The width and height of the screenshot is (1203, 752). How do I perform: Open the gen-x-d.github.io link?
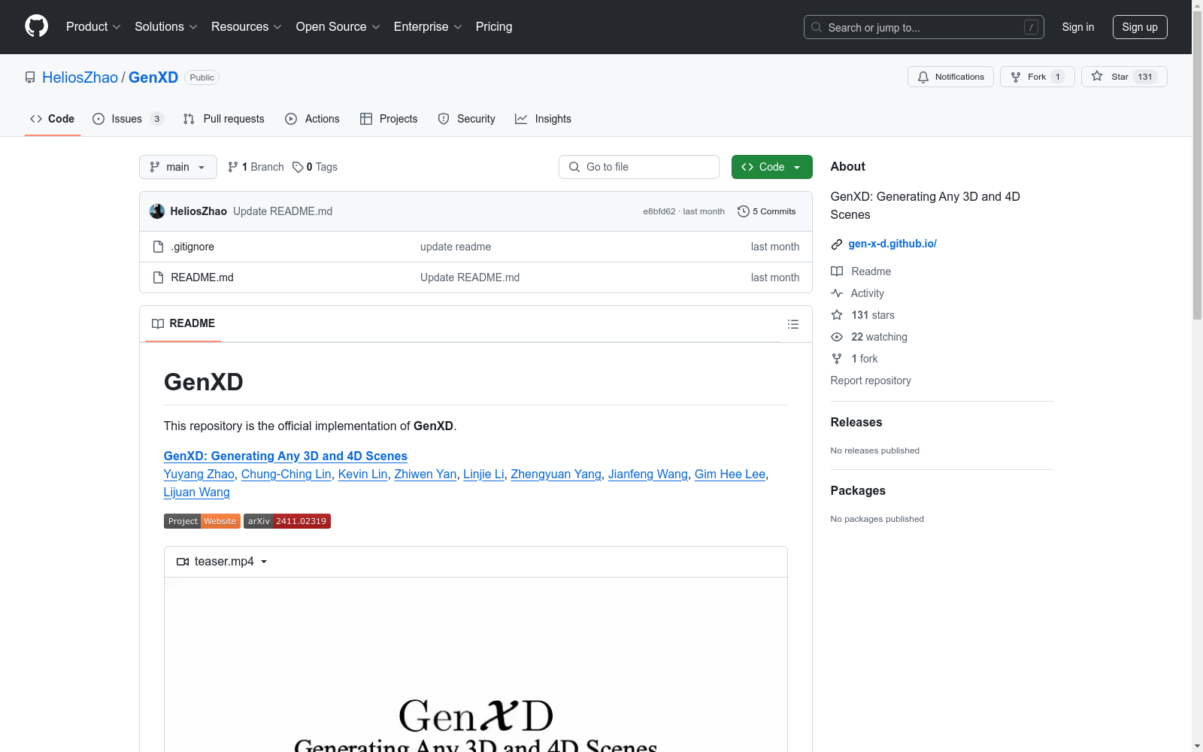coord(892,244)
